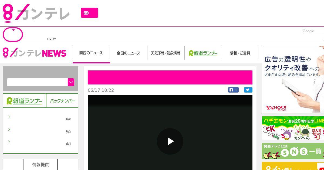This screenshot has width=324, height=170.
Task: Open the Yahoo Japan ad banner
Action: click(293, 80)
